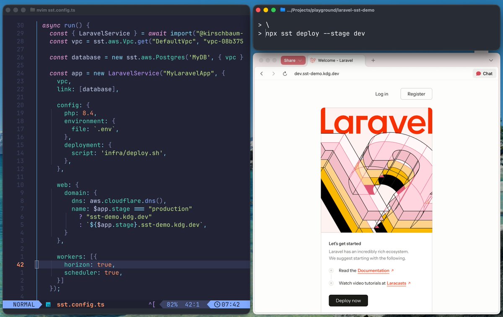This screenshot has width=503, height=317.
Task: Click the Log in link
Action: point(381,94)
